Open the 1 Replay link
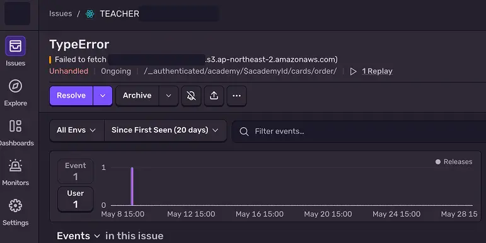The image size is (486, 243). tap(377, 71)
